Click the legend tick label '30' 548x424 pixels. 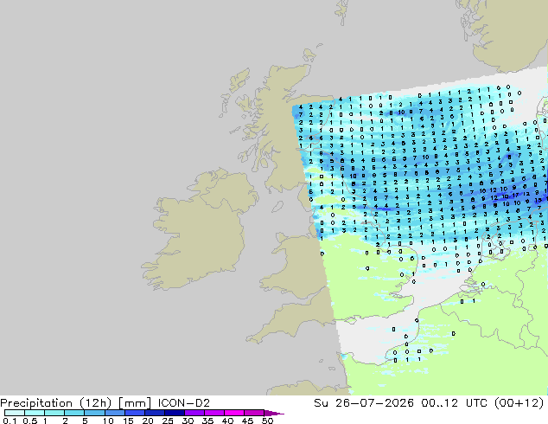[x=188, y=421]
